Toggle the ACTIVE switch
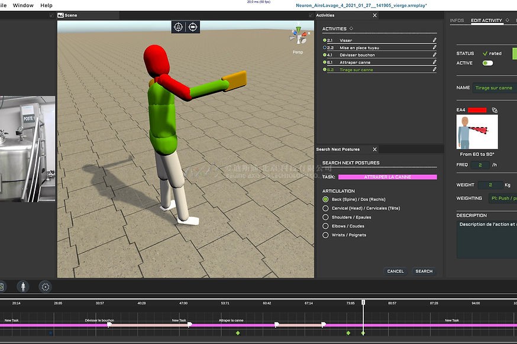This screenshot has height=344, width=517. point(487,63)
